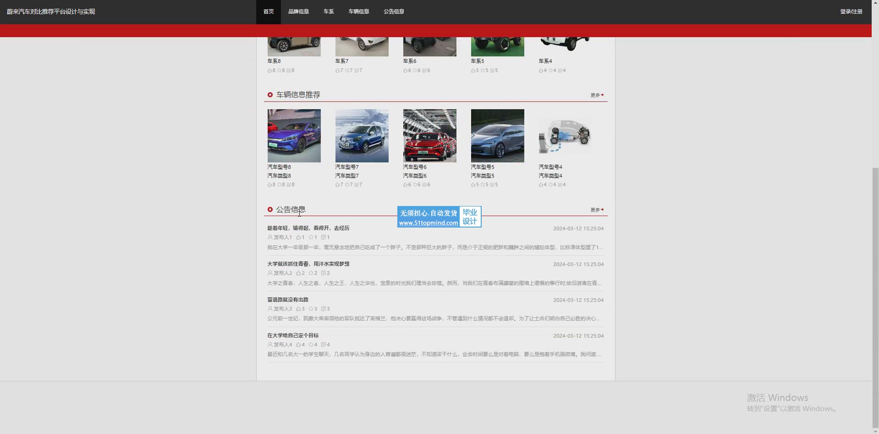
Task: Click star icon in 发布人4 row
Action: coord(311,345)
